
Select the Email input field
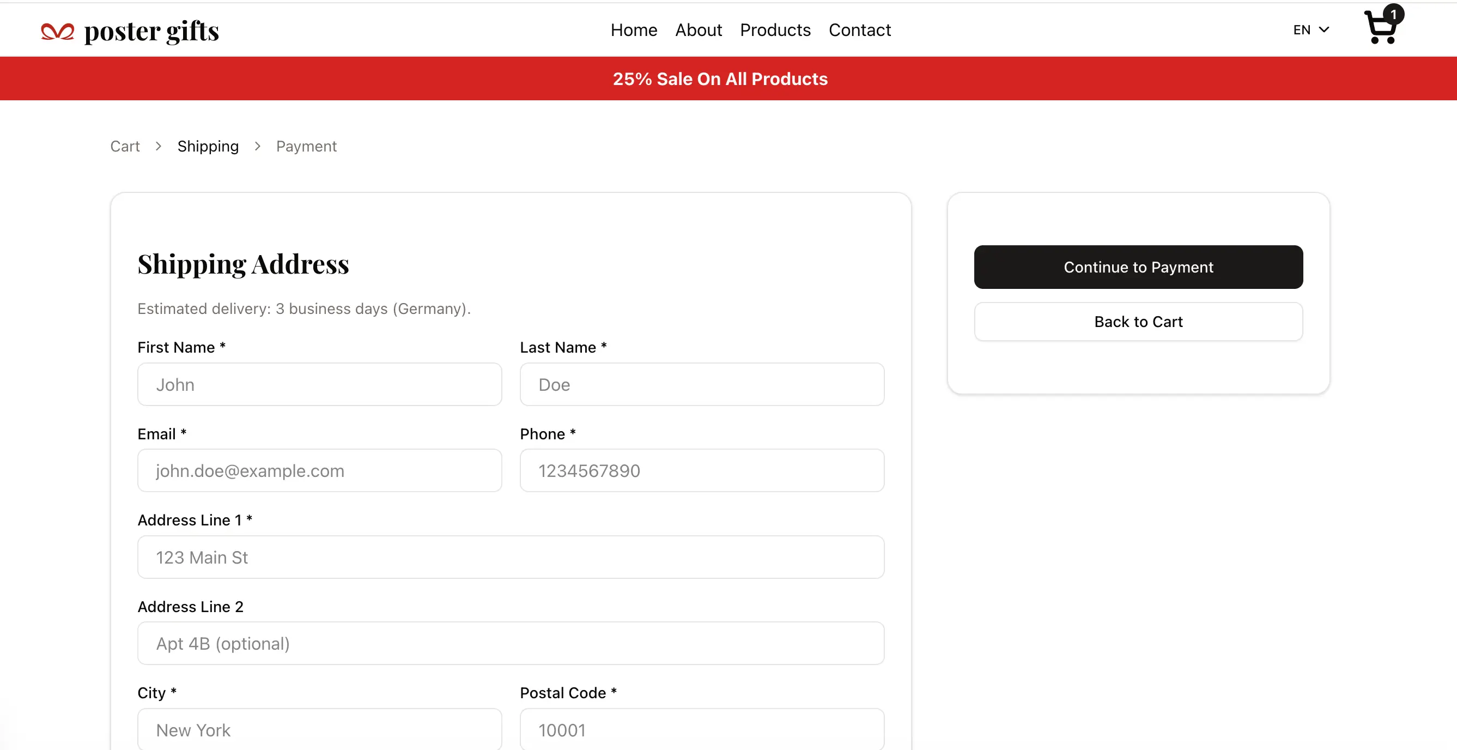coord(319,470)
